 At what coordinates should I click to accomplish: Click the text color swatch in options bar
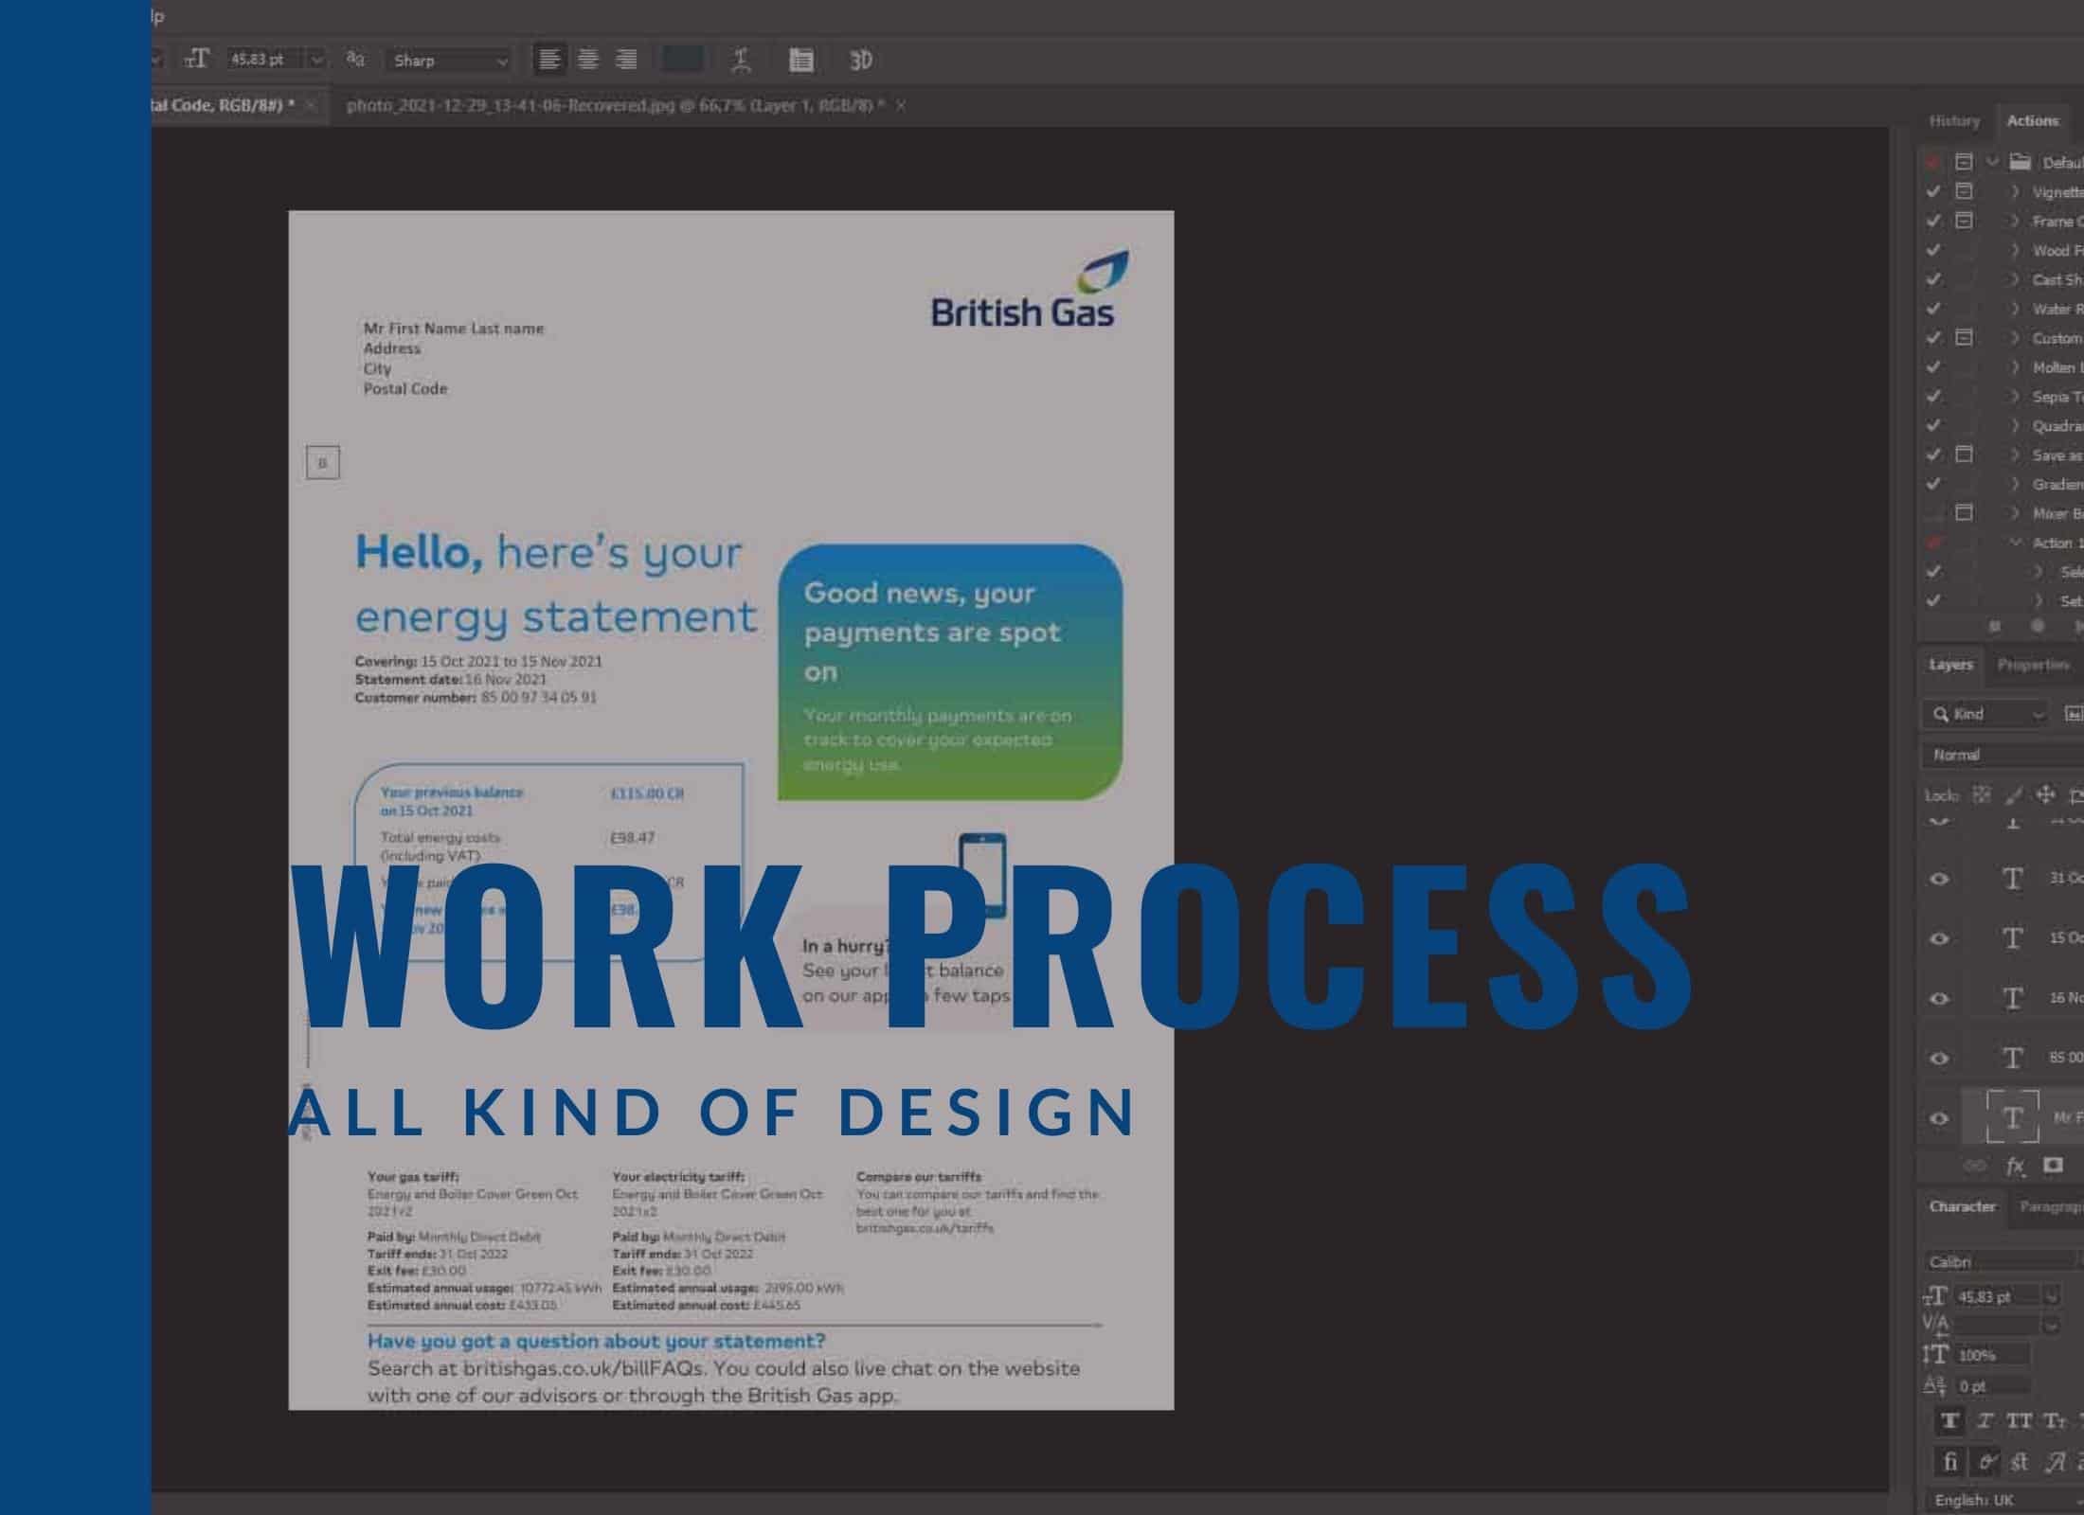682,60
